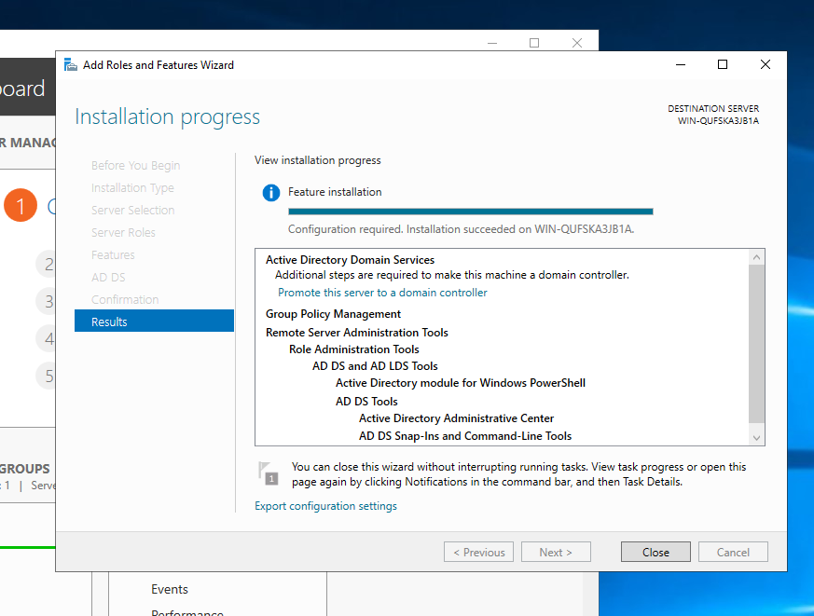Click the Cancel button
814x616 pixels.
pos(733,553)
